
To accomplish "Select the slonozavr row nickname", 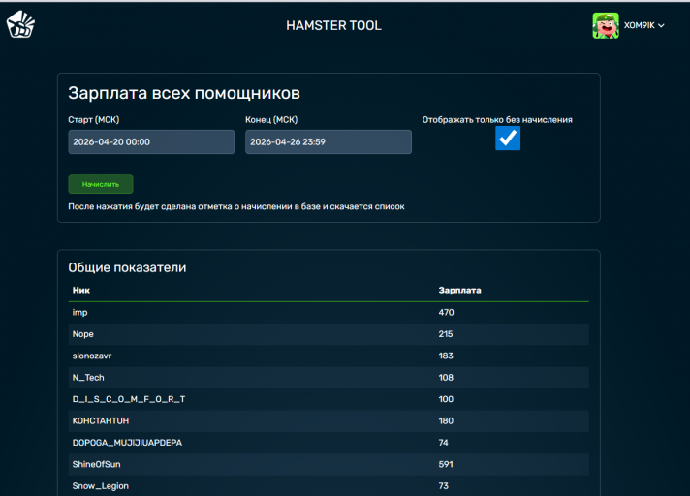I will click(x=91, y=356).
